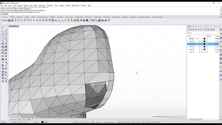Activate the Pan hand tool
This screenshot has width=222, height=125.
click(x=31, y=20)
